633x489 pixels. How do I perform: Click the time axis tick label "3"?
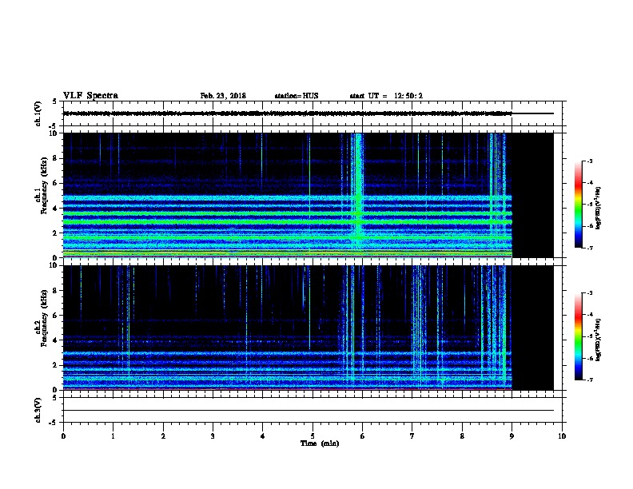[213, 435]
